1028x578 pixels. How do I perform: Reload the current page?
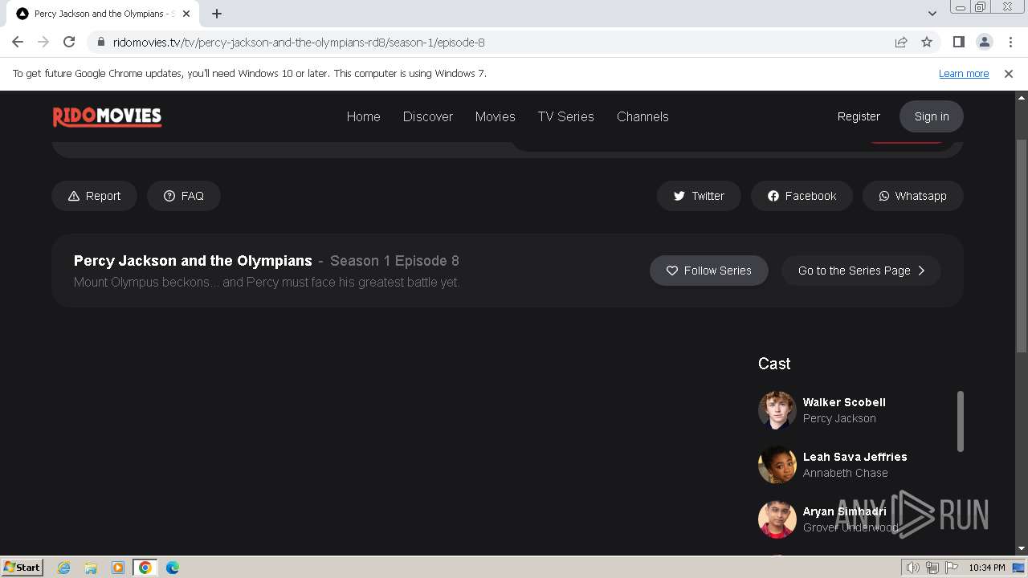click(69, 42)
